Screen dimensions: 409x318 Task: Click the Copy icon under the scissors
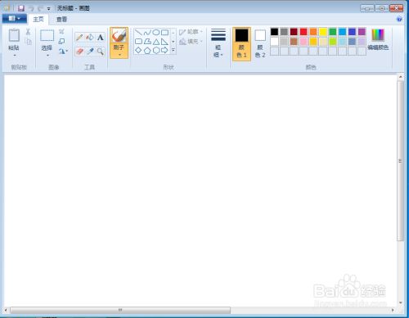point(28,42)
